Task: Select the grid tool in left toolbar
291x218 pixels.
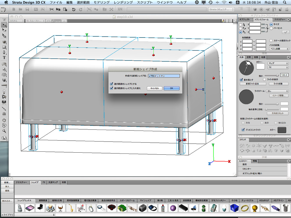Action: point(4,114)
